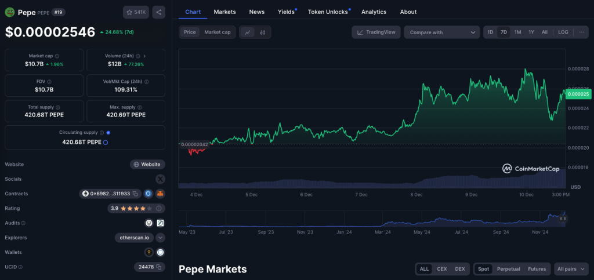Click the share icon next to watchlist
This screenshot has height=280, width=594.
[x=159, y=12]
